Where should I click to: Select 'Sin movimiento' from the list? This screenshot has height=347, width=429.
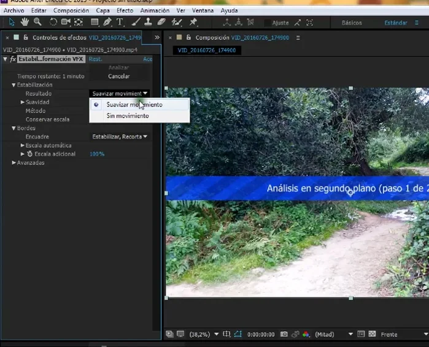[x=127, y=116]
